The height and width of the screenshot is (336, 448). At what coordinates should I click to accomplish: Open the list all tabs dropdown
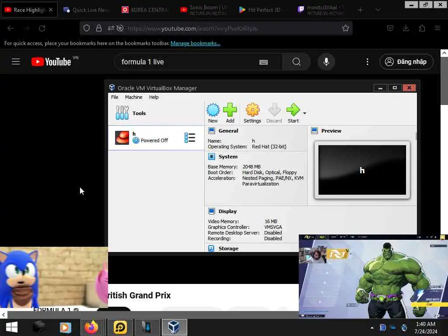[378, 10]
